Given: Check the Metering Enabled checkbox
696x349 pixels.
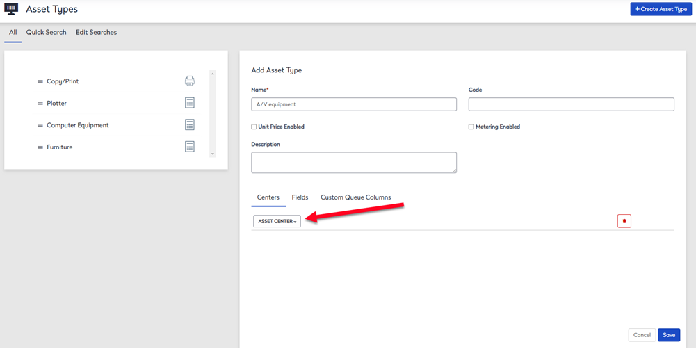Looking at the screenshot, I should 471,127.
